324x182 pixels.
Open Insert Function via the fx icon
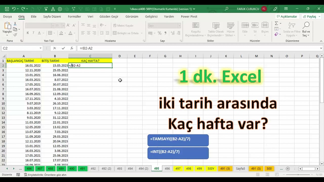[x=72, y=48]
